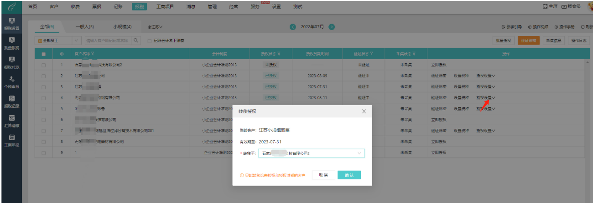Image resolution: width=593 pixels, height=203 pixels.
Task: Close the 转移授权 dialog with X
Action: pyautogui.click(x=364, y=111)
